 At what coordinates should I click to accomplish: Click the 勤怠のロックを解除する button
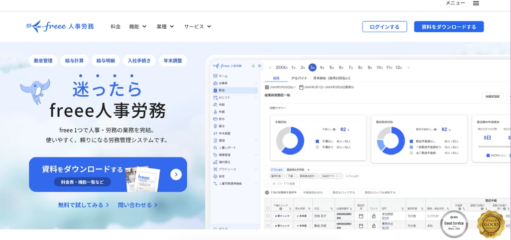(x=380, y=192)
